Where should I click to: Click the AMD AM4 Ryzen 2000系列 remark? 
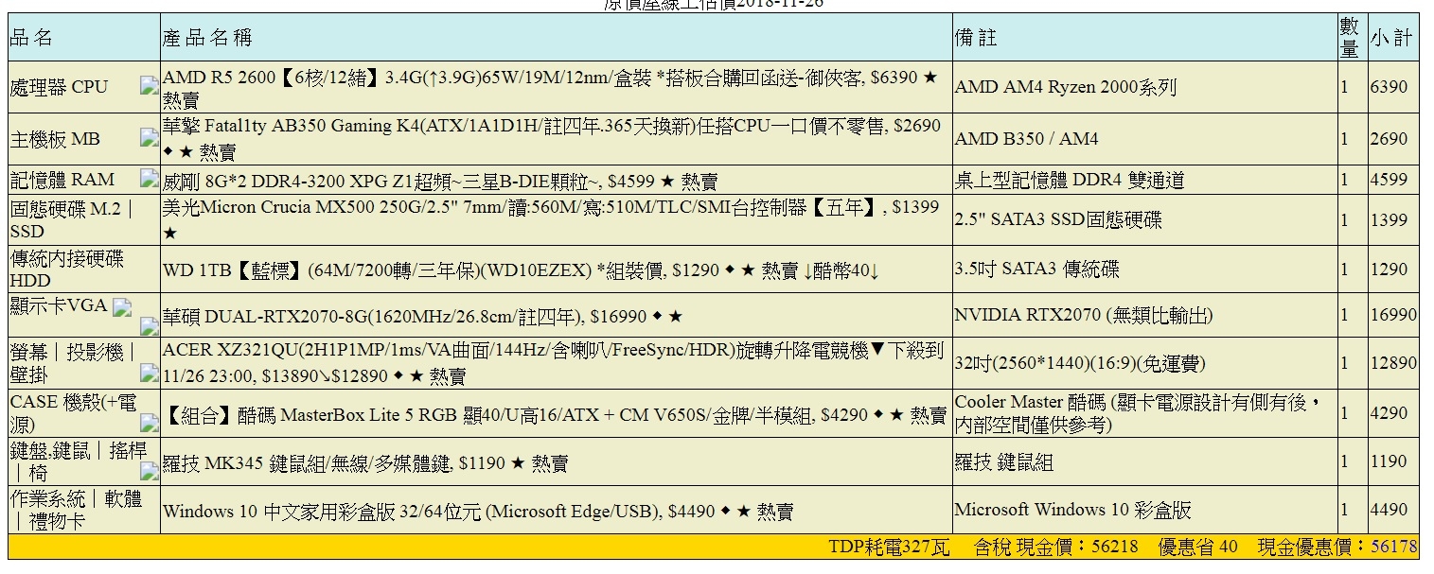pos(1066,88)
